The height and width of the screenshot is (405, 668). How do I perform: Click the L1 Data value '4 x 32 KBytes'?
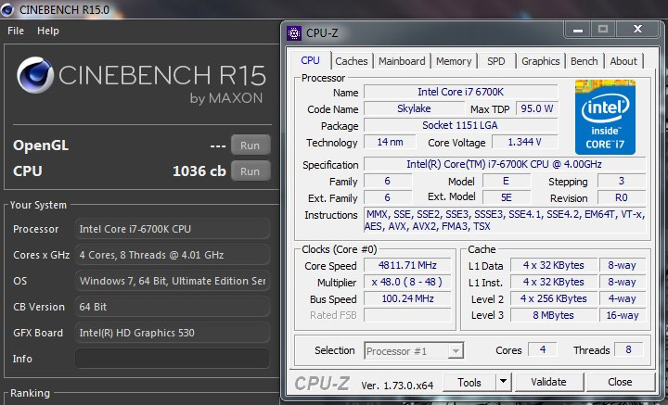pos(553,265)
